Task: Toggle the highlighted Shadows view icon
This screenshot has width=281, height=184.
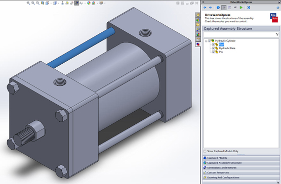Action: tap(76, 3)
